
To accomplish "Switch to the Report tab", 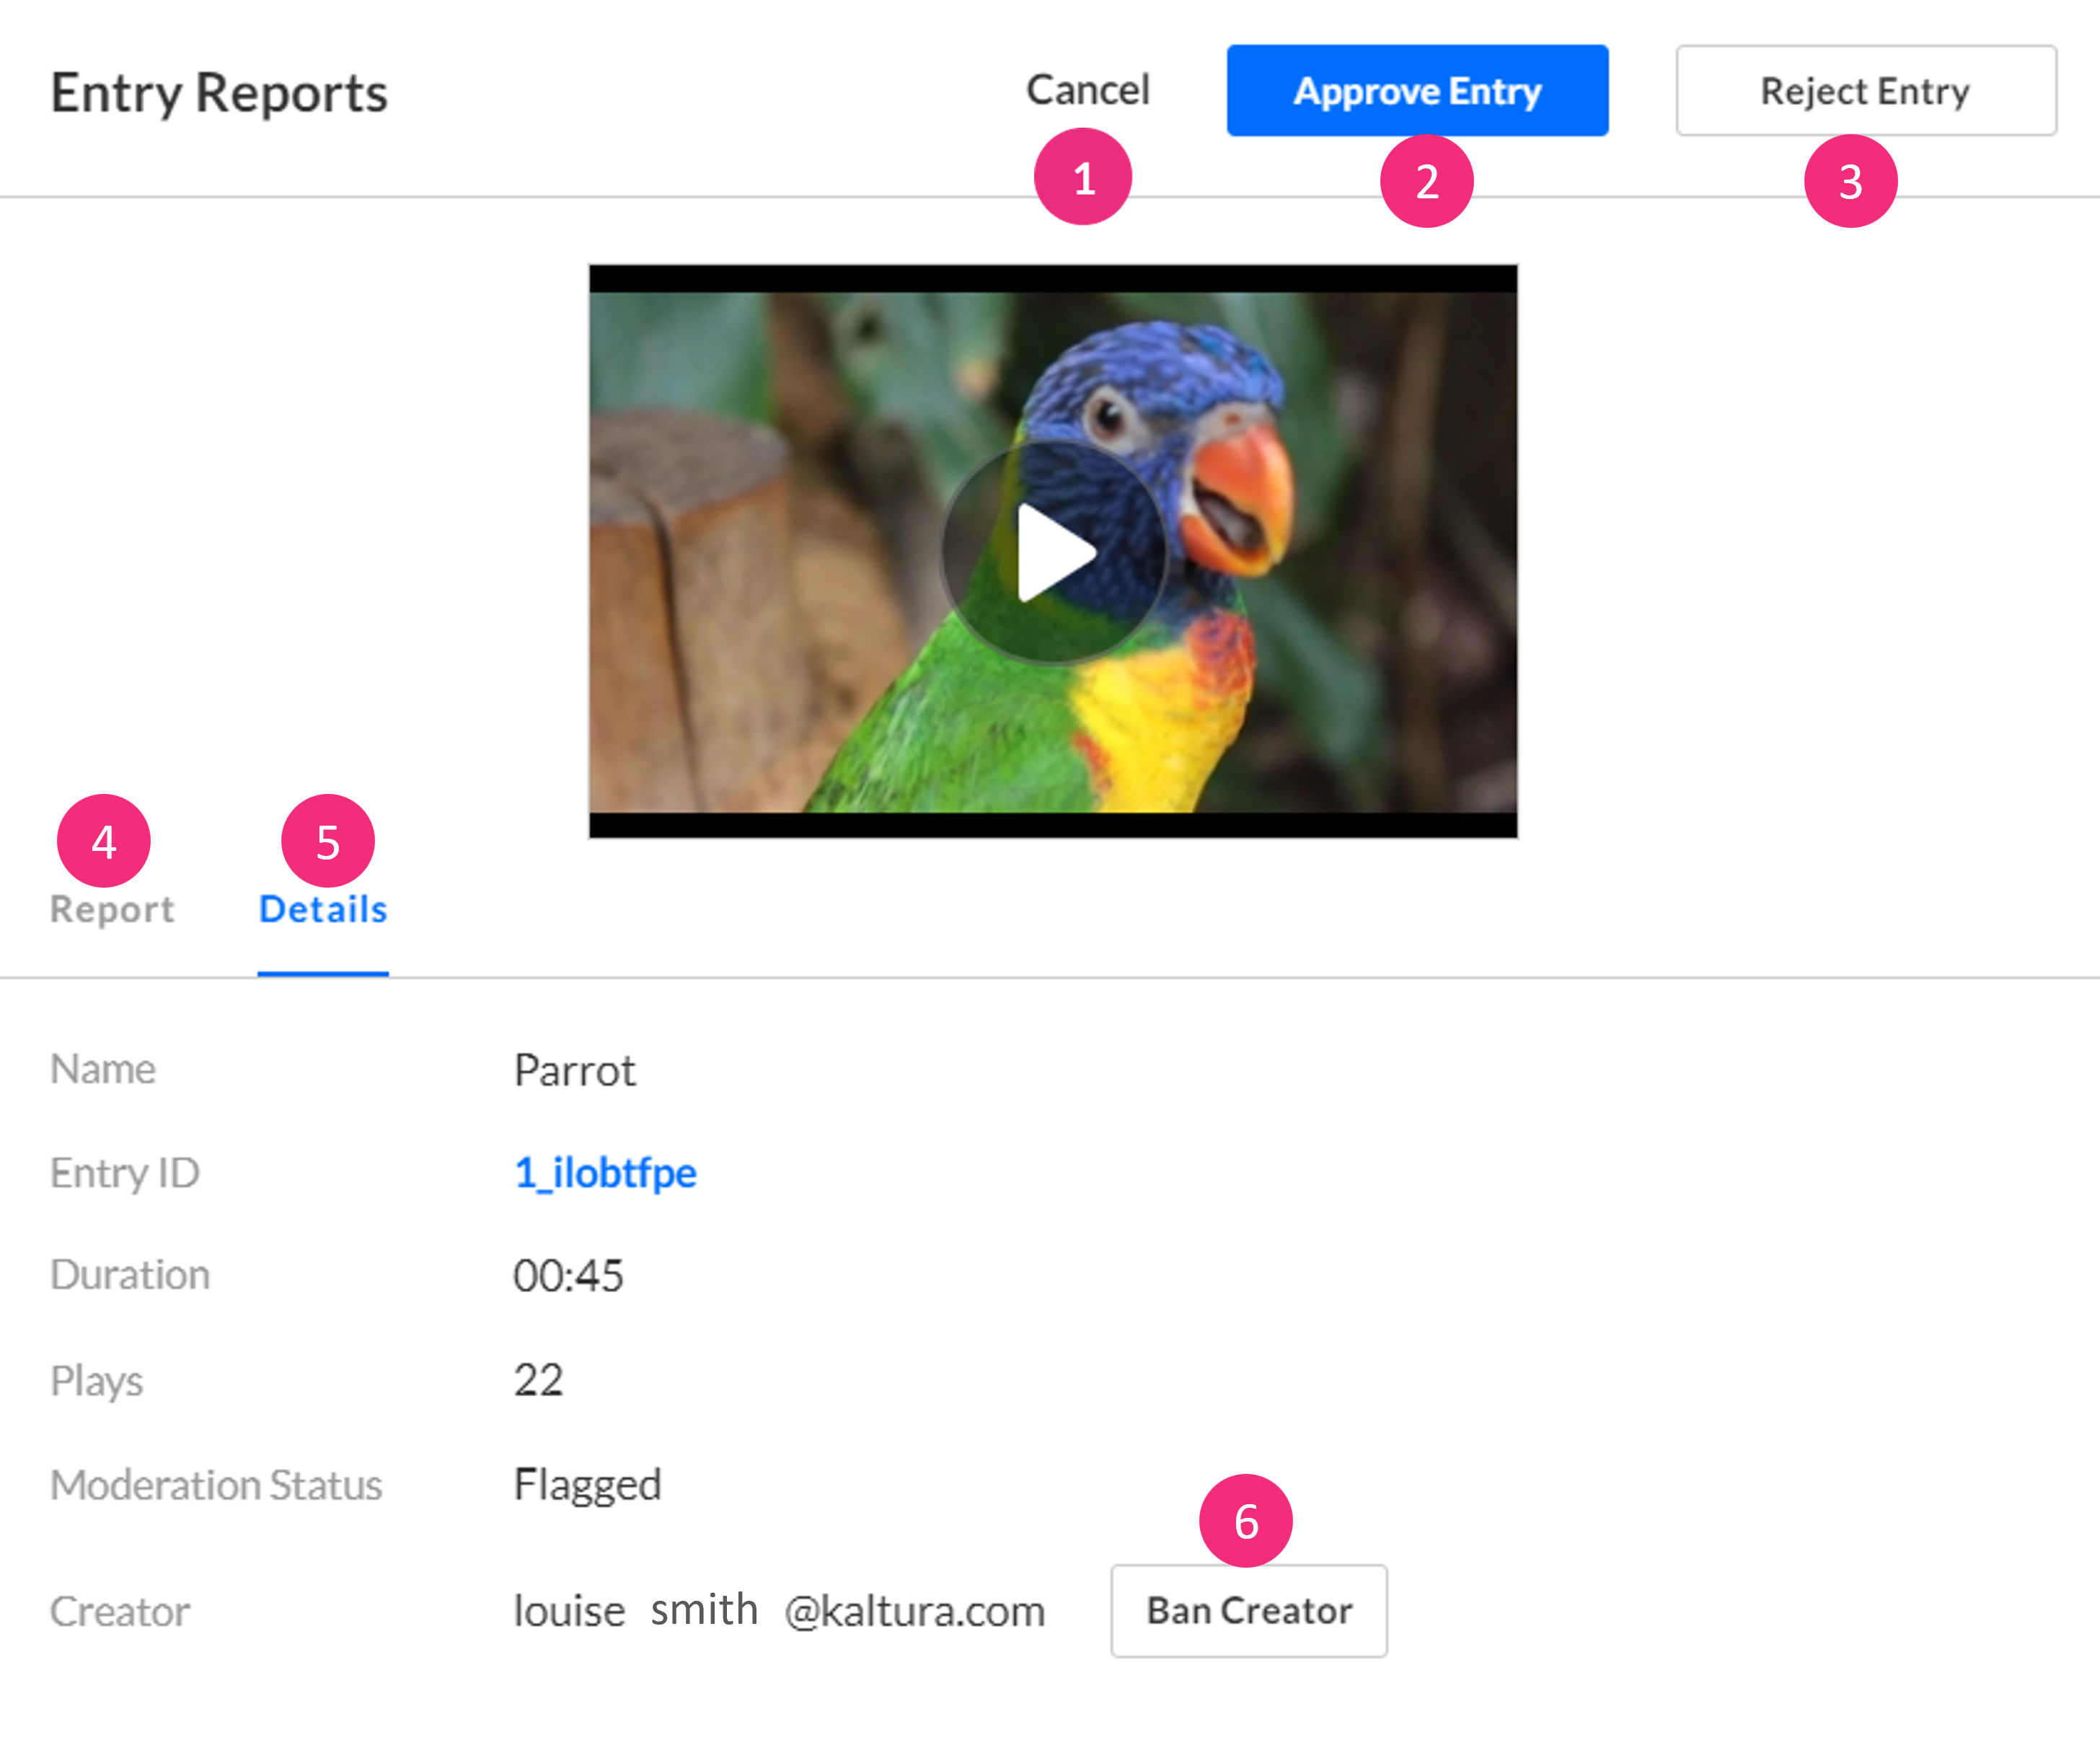I will (112, 909).
